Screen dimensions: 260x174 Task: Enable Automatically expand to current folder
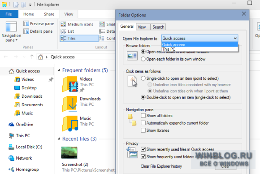[x=143, y=123]
